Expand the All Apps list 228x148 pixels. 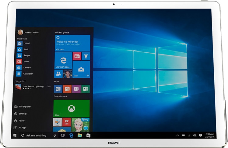coord(22,128)
